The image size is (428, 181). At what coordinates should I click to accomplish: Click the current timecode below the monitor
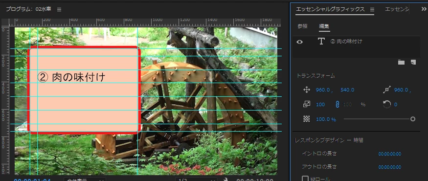coord(32,180)
